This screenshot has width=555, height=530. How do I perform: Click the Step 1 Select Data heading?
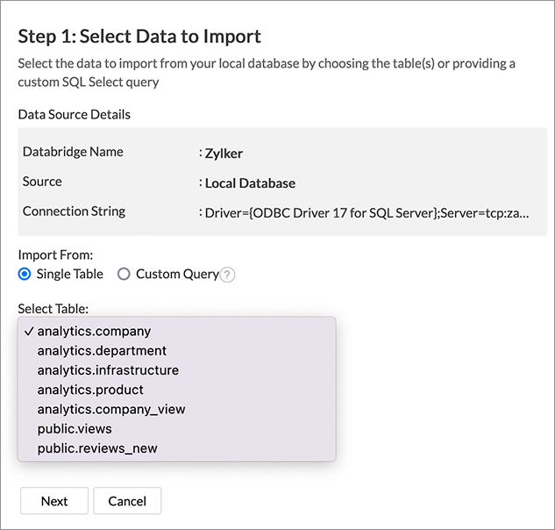(x=139, y=36)
